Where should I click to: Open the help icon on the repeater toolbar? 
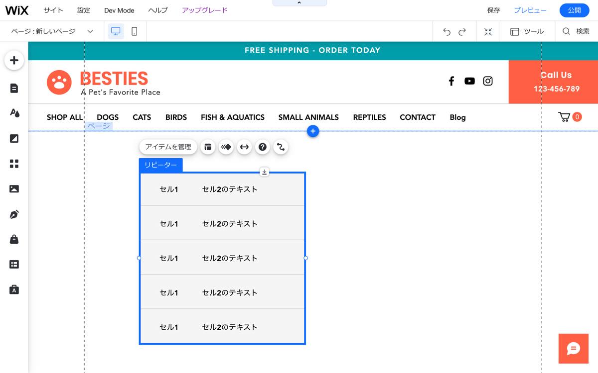tap(263, 147)
